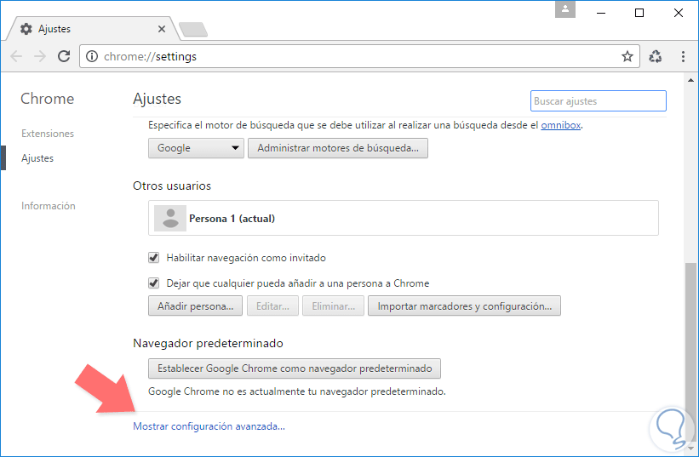Click the Editar button

(x=272, y=306)
